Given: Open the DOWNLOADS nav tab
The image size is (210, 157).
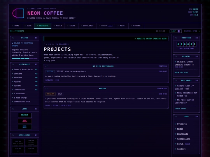Looking at the screenshot, I should 87,26.
